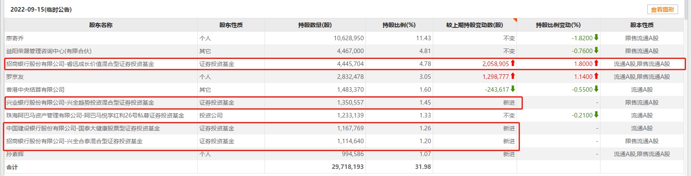Select the 股本性质 column header
Screen dimensions: 691x176
point(642,25)
